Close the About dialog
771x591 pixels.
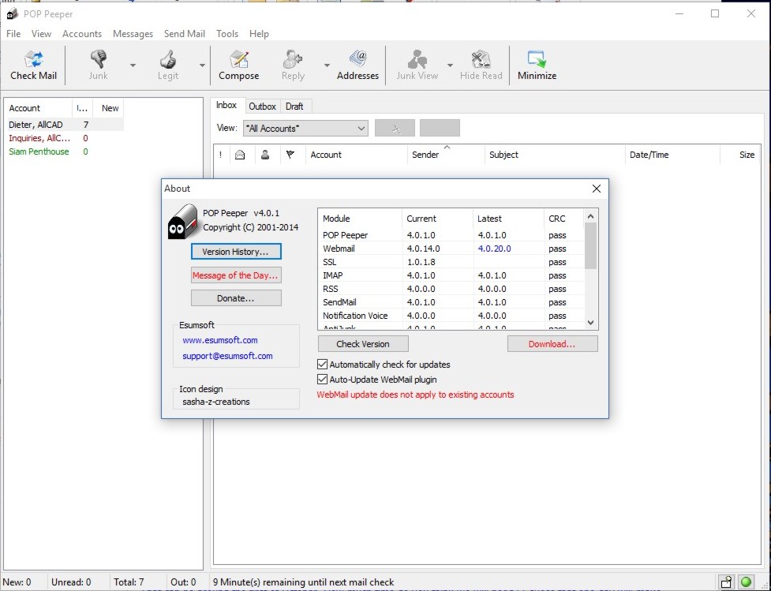(x=597, y=189)
